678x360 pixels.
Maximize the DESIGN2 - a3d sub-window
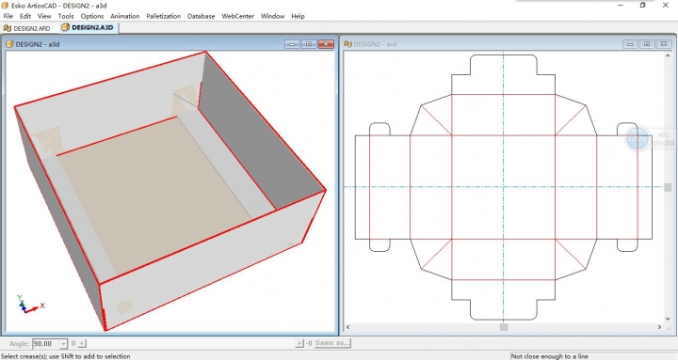coord(309,44)
